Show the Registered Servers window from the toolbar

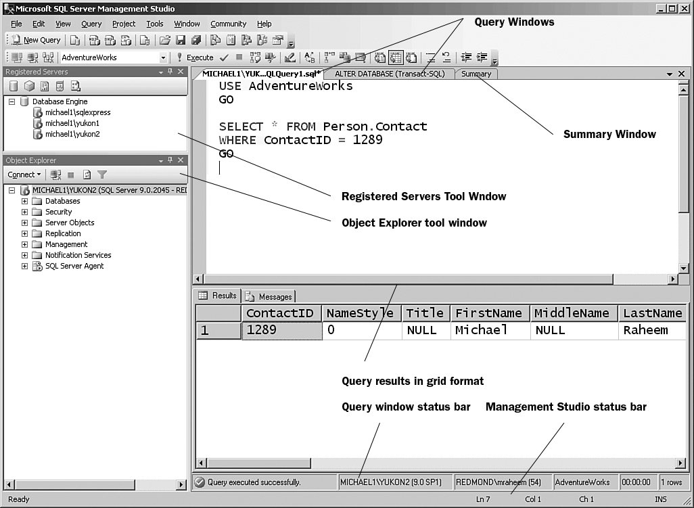tap(216, 41)
